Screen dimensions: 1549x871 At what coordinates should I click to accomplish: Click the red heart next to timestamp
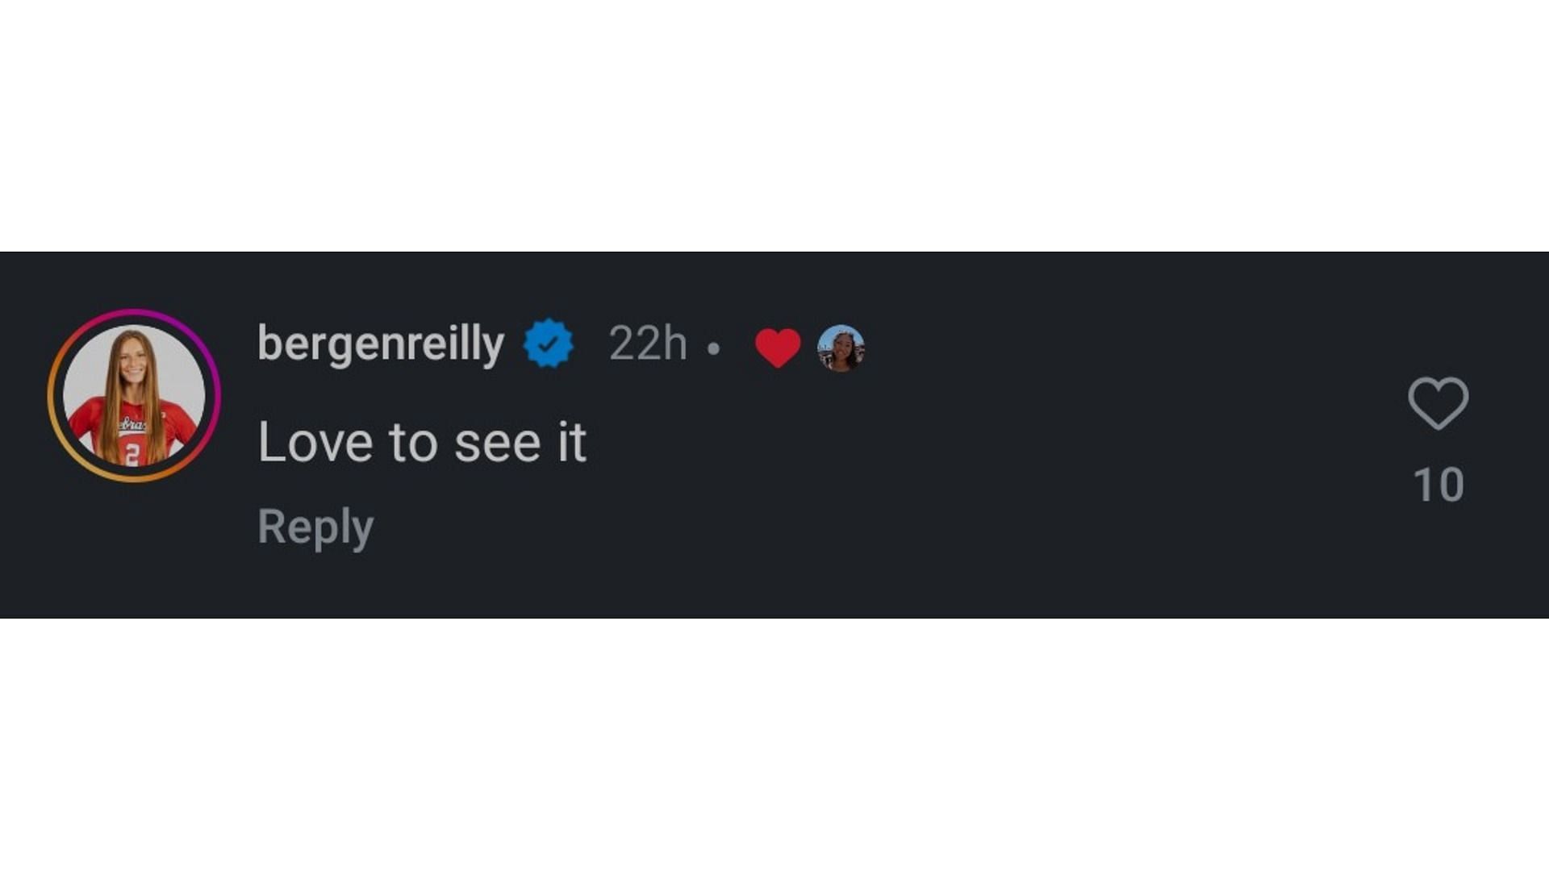click(x=778, y=348)
